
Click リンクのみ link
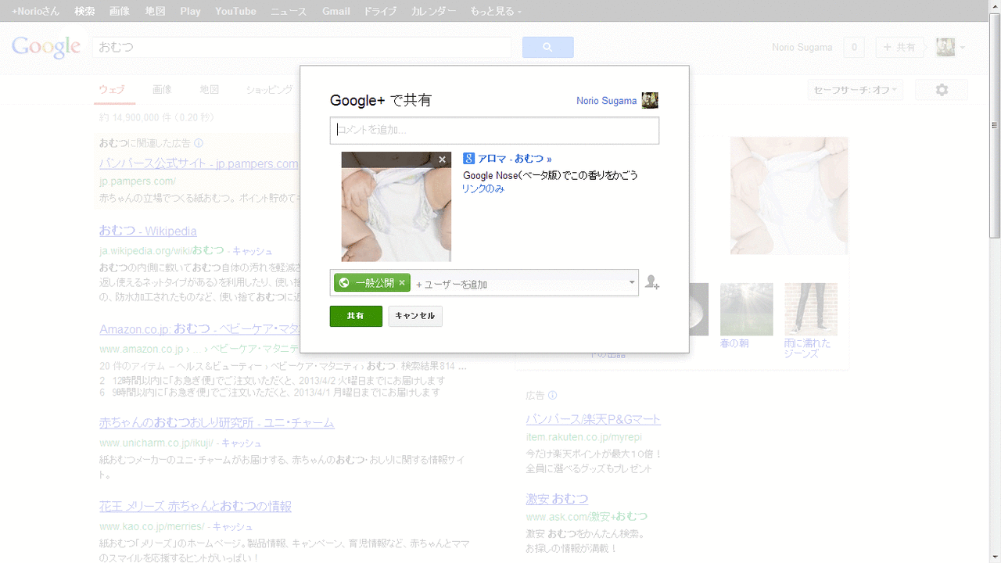[483, 189]
